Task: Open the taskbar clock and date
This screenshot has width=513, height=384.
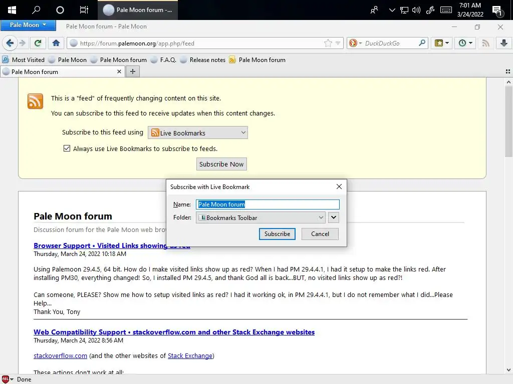Action: 470,10
